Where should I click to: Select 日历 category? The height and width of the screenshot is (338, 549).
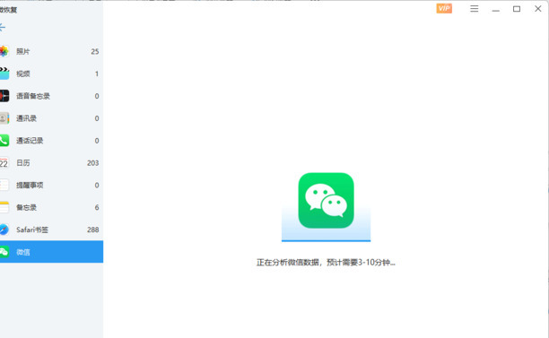point(51,162)
